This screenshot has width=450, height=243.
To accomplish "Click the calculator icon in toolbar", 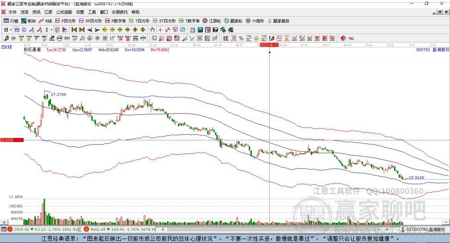I will coord(200,29).
